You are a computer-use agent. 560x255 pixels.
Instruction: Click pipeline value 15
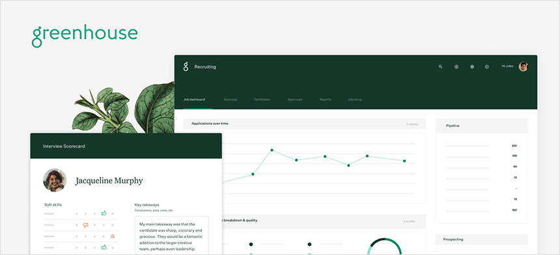pyautogui.click(x=515, y=199)
